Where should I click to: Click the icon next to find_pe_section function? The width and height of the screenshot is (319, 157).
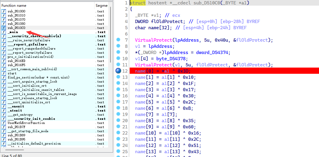pyautogui.click(x=4, y=78)
